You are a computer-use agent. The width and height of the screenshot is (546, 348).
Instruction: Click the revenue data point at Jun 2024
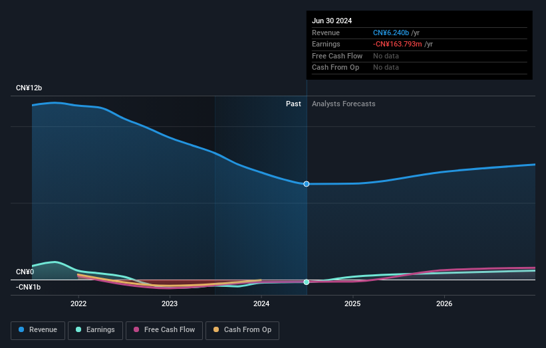[307, 184]
